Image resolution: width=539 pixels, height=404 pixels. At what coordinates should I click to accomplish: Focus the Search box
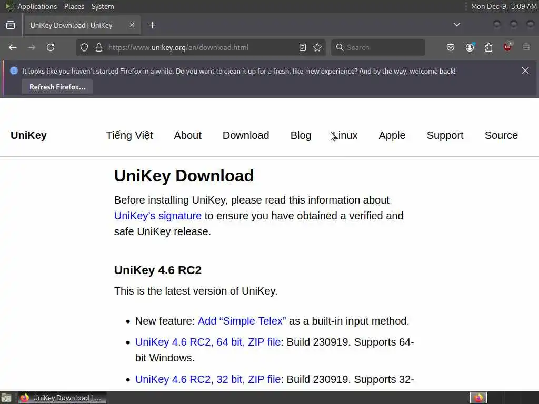tap(378, 47)
